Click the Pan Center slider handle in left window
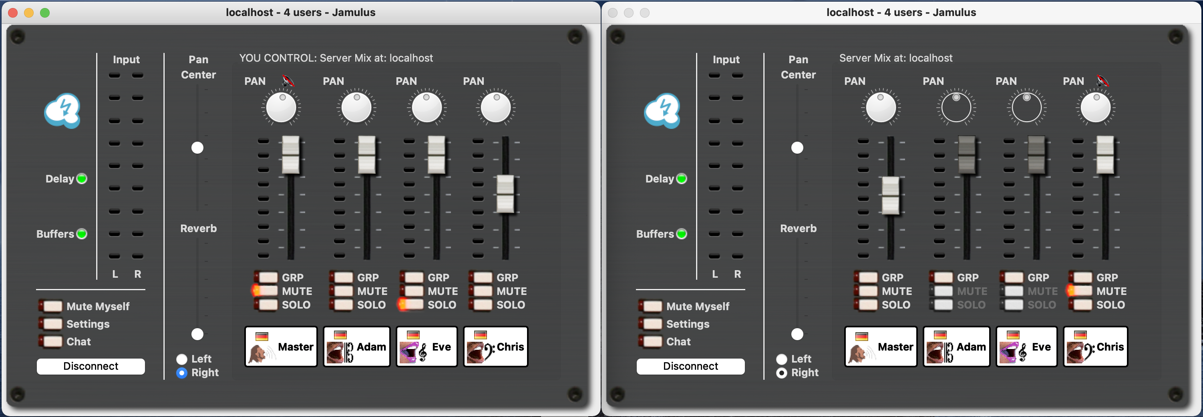 pos(197,148)
